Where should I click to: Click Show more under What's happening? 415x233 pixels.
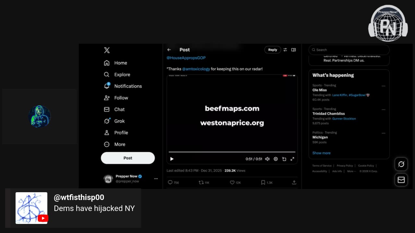coord(321,153)
